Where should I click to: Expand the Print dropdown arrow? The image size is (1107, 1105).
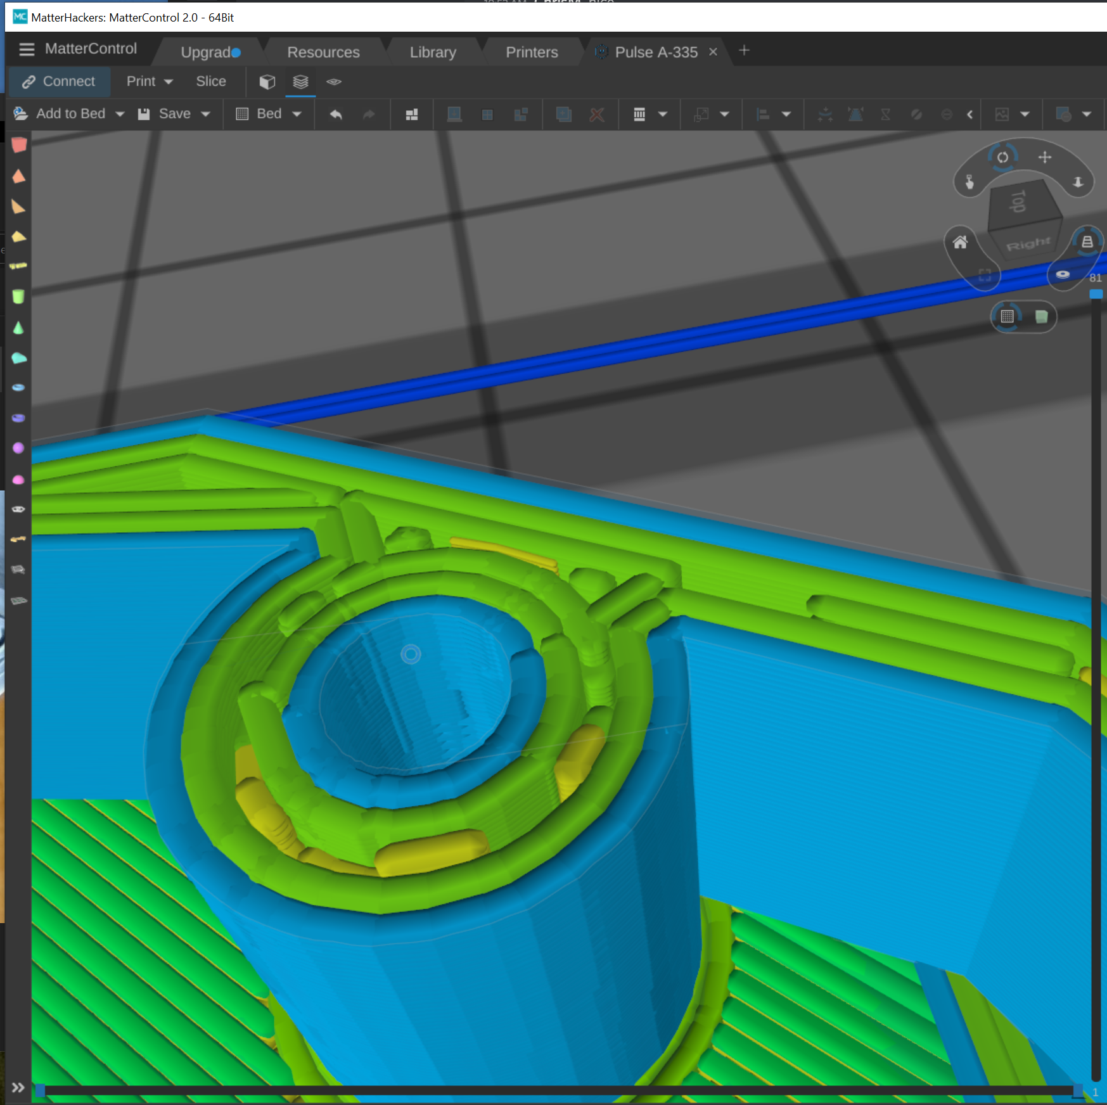[169, 82]
